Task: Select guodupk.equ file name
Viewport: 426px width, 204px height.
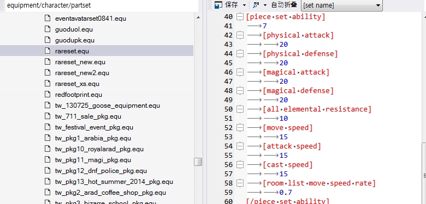Action: (75, 40)
